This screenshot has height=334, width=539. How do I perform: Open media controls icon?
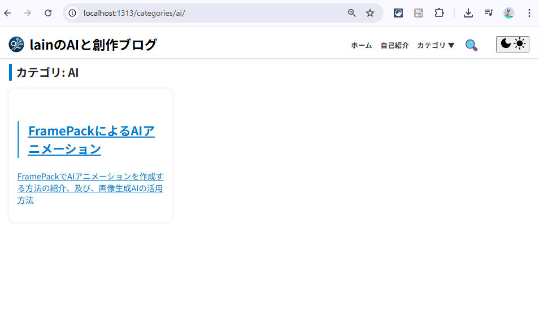tap(489, 13)
